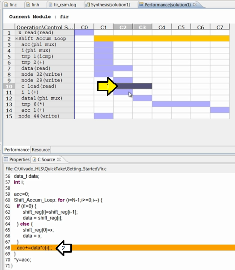The height and width of the screenshot is (270, 235).
Task: Click source line 61 if (i!=0)
Action: pos(27,206)
